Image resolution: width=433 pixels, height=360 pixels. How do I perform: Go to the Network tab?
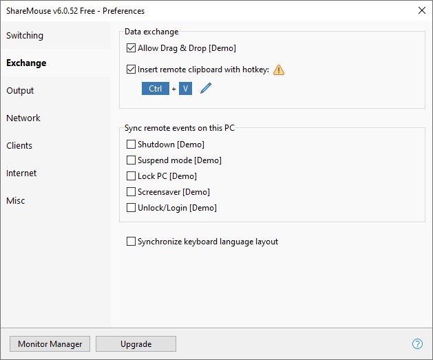pos(23,118)
